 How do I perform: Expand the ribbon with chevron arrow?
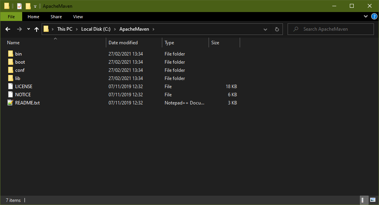tap(366, 16)
